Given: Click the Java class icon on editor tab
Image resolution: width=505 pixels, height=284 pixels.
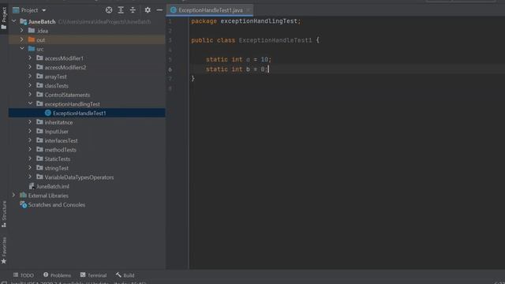Looking at the screenshot, I should (x=174, y=10).
